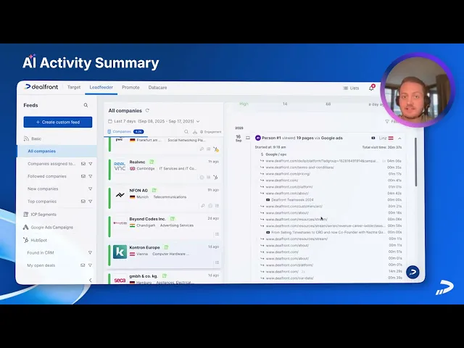Open the dealfront.com/our-data/ link

pyautogui.click(x=289, y=278)
